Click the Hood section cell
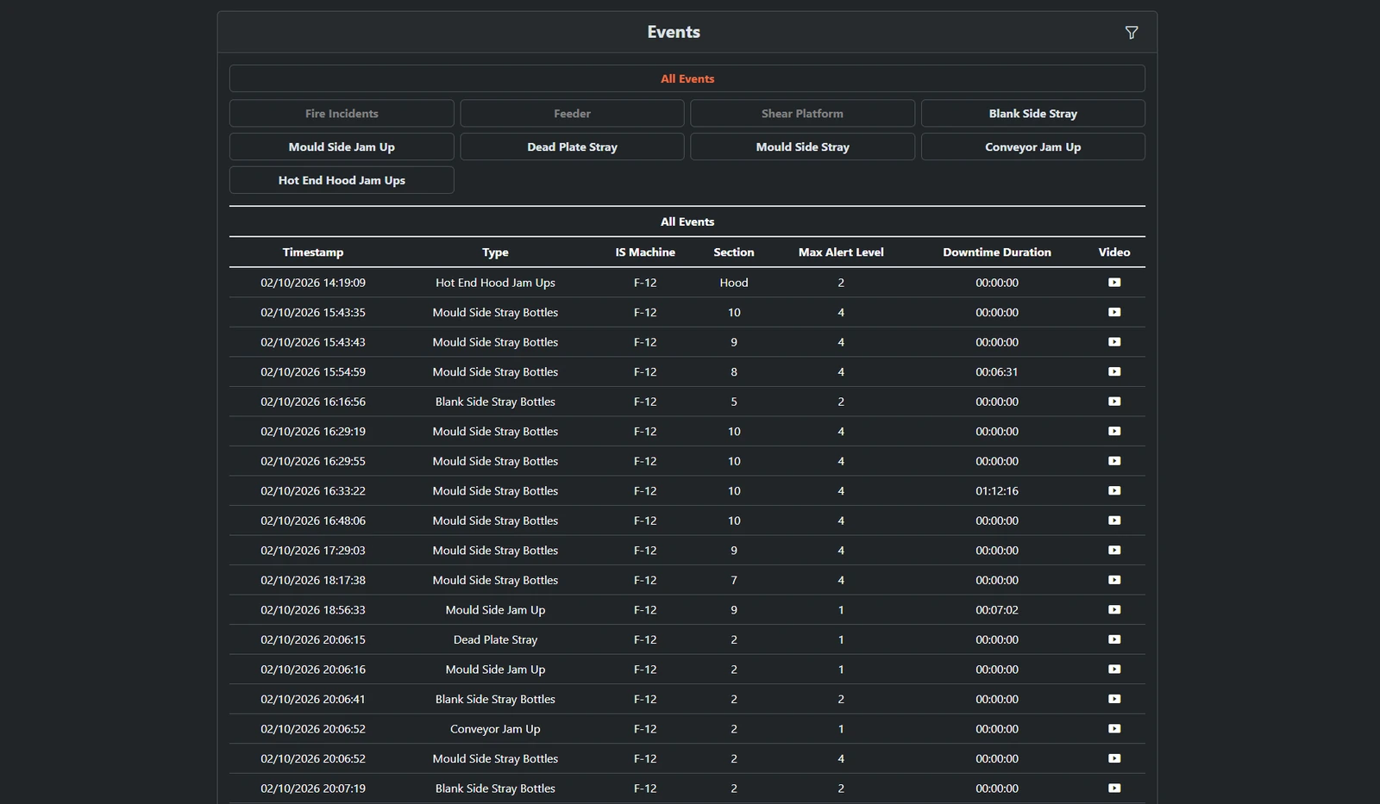This screenshot has height=804, width=1380. [x=734, y=283]
